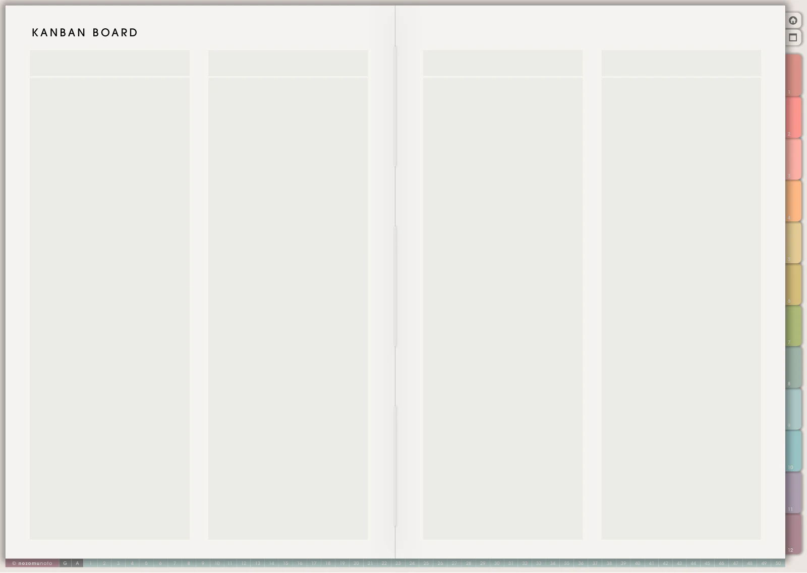Go to page 50 in bottom bar

tap(778, 563)
